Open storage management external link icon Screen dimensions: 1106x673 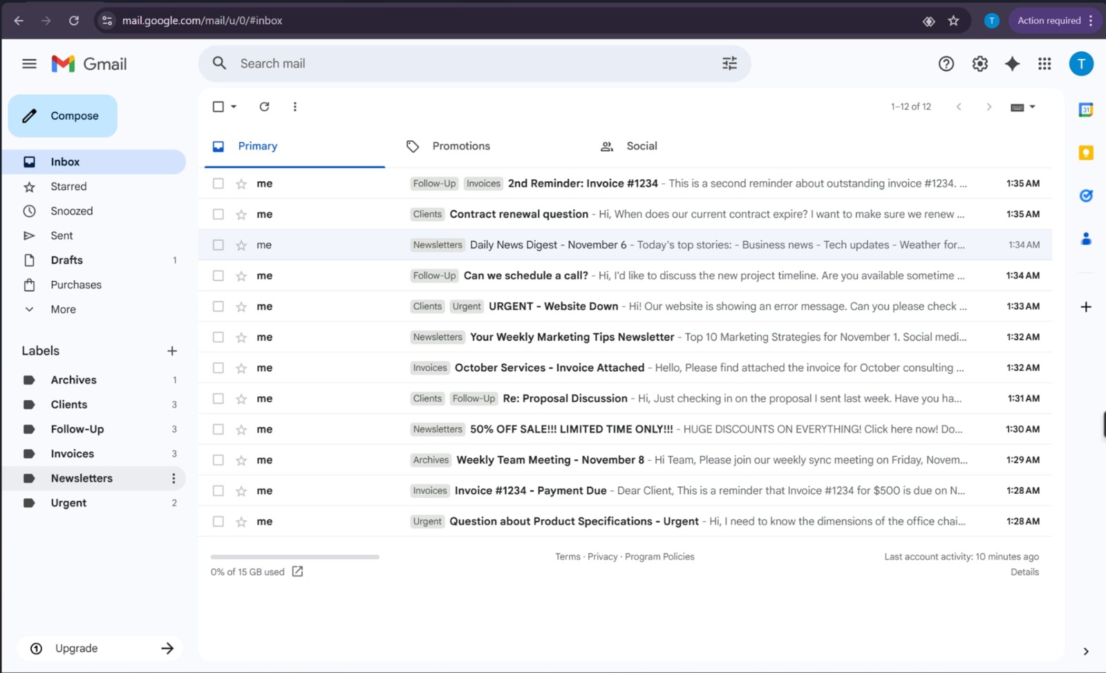click(x=297, y=571)
